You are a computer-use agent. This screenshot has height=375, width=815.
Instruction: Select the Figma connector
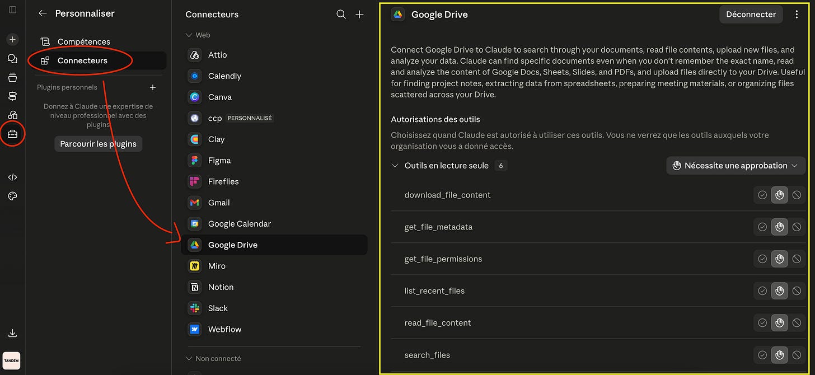point(274,161)
